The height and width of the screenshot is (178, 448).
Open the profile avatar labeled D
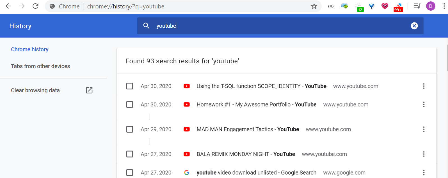click(431, 6)
